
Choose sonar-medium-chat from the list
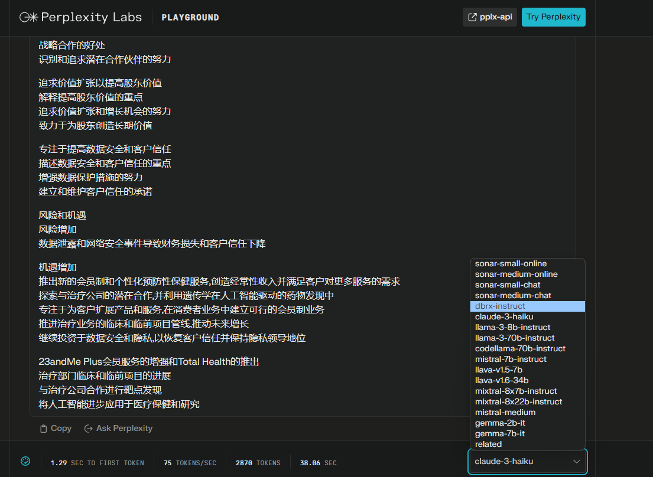click(x=513, y=295)
